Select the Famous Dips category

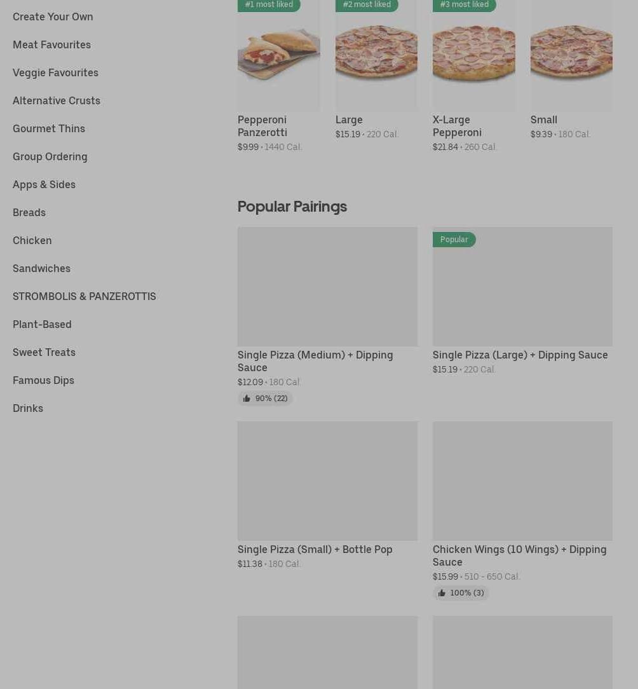[x=43, y=380]
